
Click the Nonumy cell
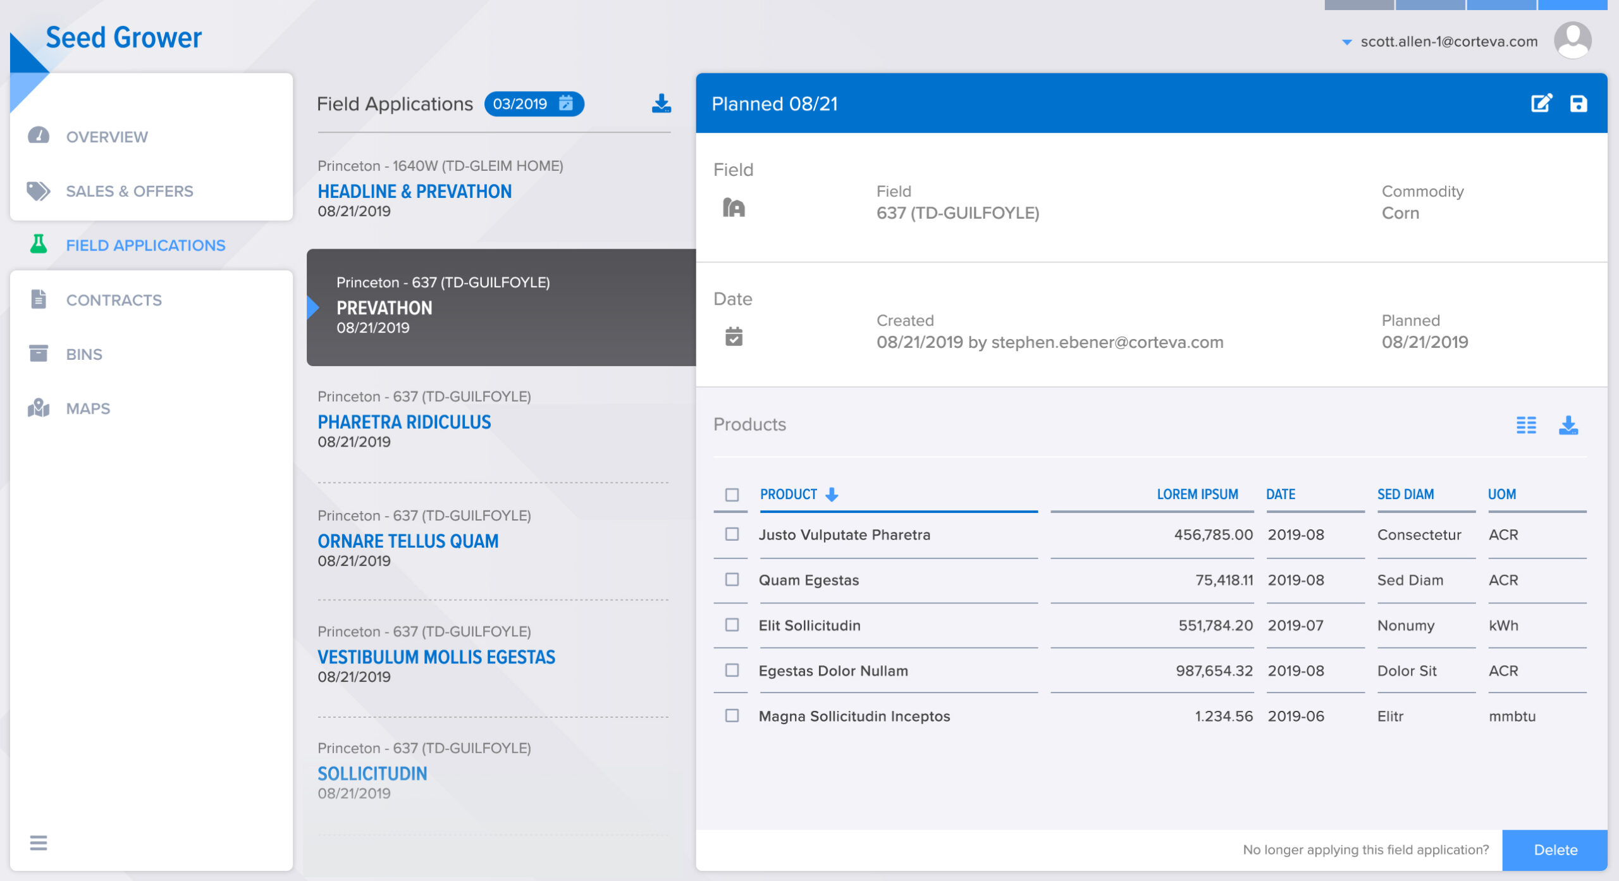click(1405, 625)
